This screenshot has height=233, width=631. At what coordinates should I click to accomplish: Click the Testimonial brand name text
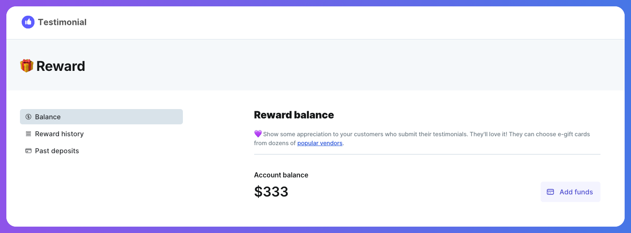click(x=62, y=22)
